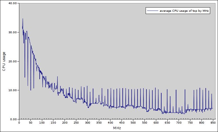Image resolution: width=218 pixels, height=132 pixels.
Task: Click the 200 label on the MHz axis
Action: 65,122
